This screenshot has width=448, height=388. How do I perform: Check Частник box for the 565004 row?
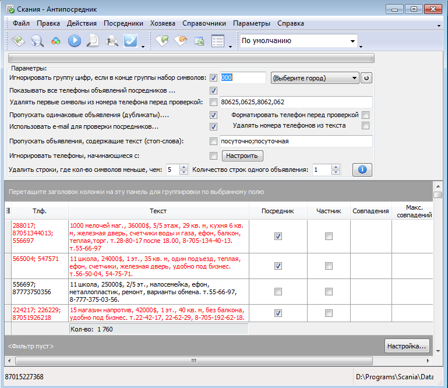coord(329,266)
